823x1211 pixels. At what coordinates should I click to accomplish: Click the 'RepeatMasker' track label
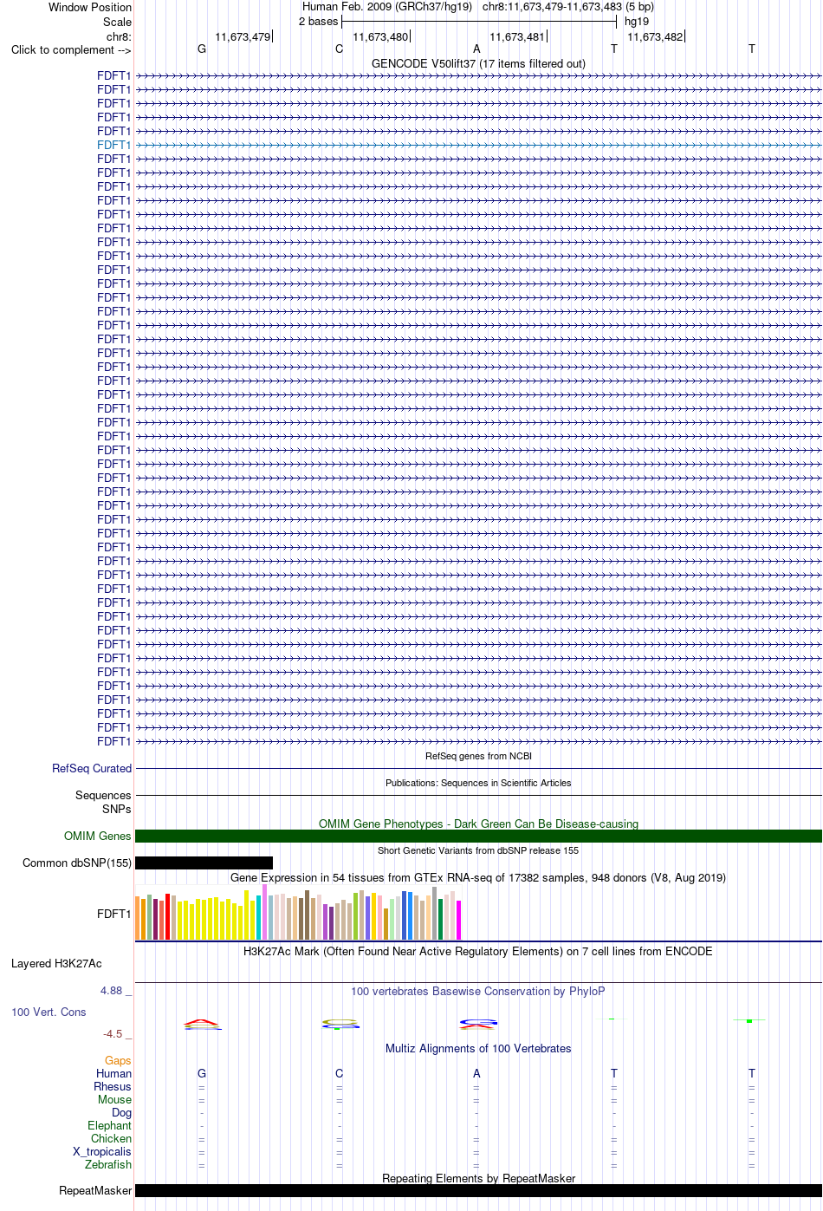coord(95,1190)
